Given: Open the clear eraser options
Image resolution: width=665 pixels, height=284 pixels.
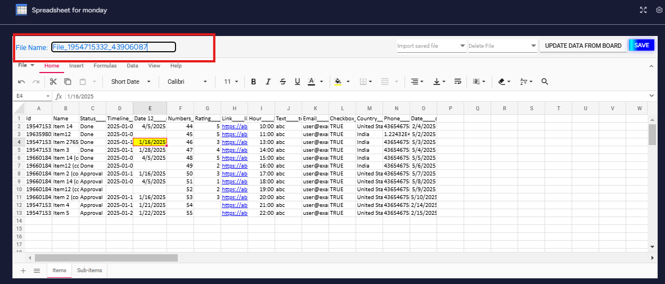Looking at the screenshot, I should [x=505, y=82].
